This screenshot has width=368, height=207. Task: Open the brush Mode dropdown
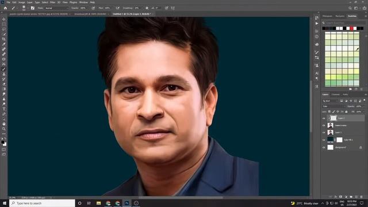click(56, 8)
